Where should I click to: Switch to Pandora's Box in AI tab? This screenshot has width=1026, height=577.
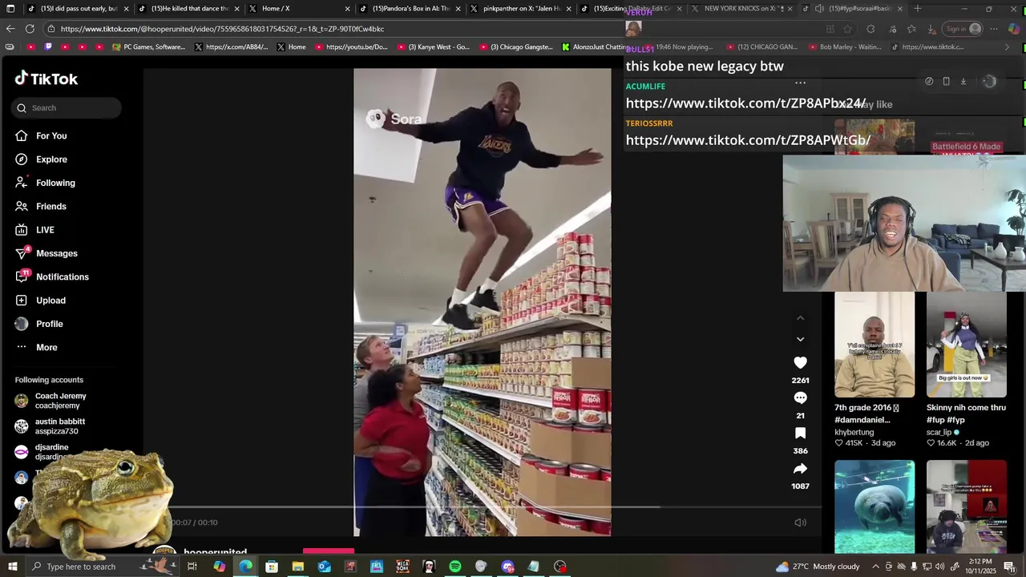[409, 9]
